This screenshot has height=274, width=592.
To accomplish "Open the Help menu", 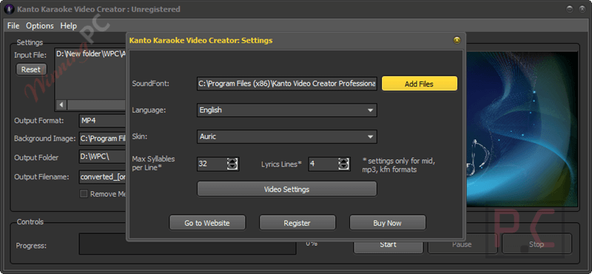I will point(68,26).
